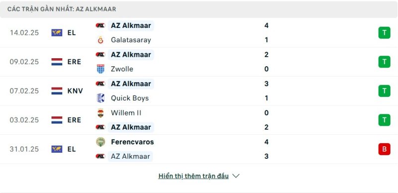Click Netherlands flag on 07.02.25 row
This screenshot has height=193, width=398.
pos(57,91)
